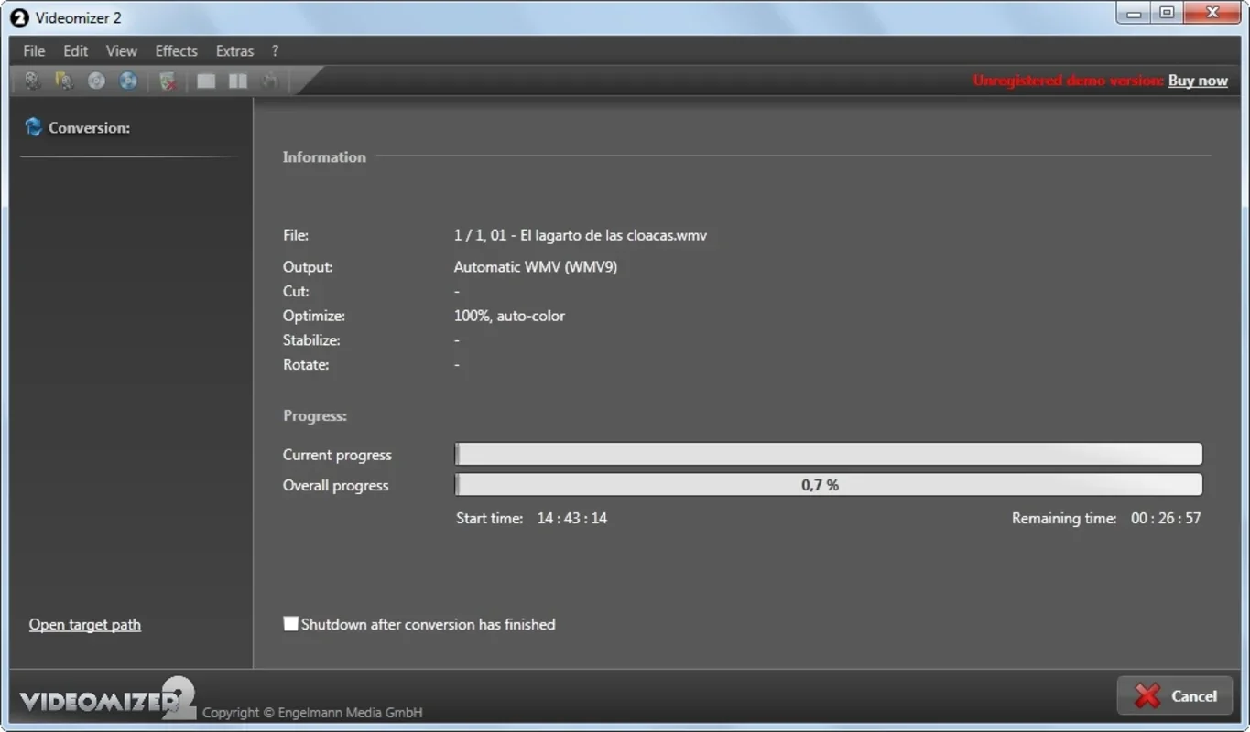Click the Information section heading
1250x732 pixels.
pos(324,157)
